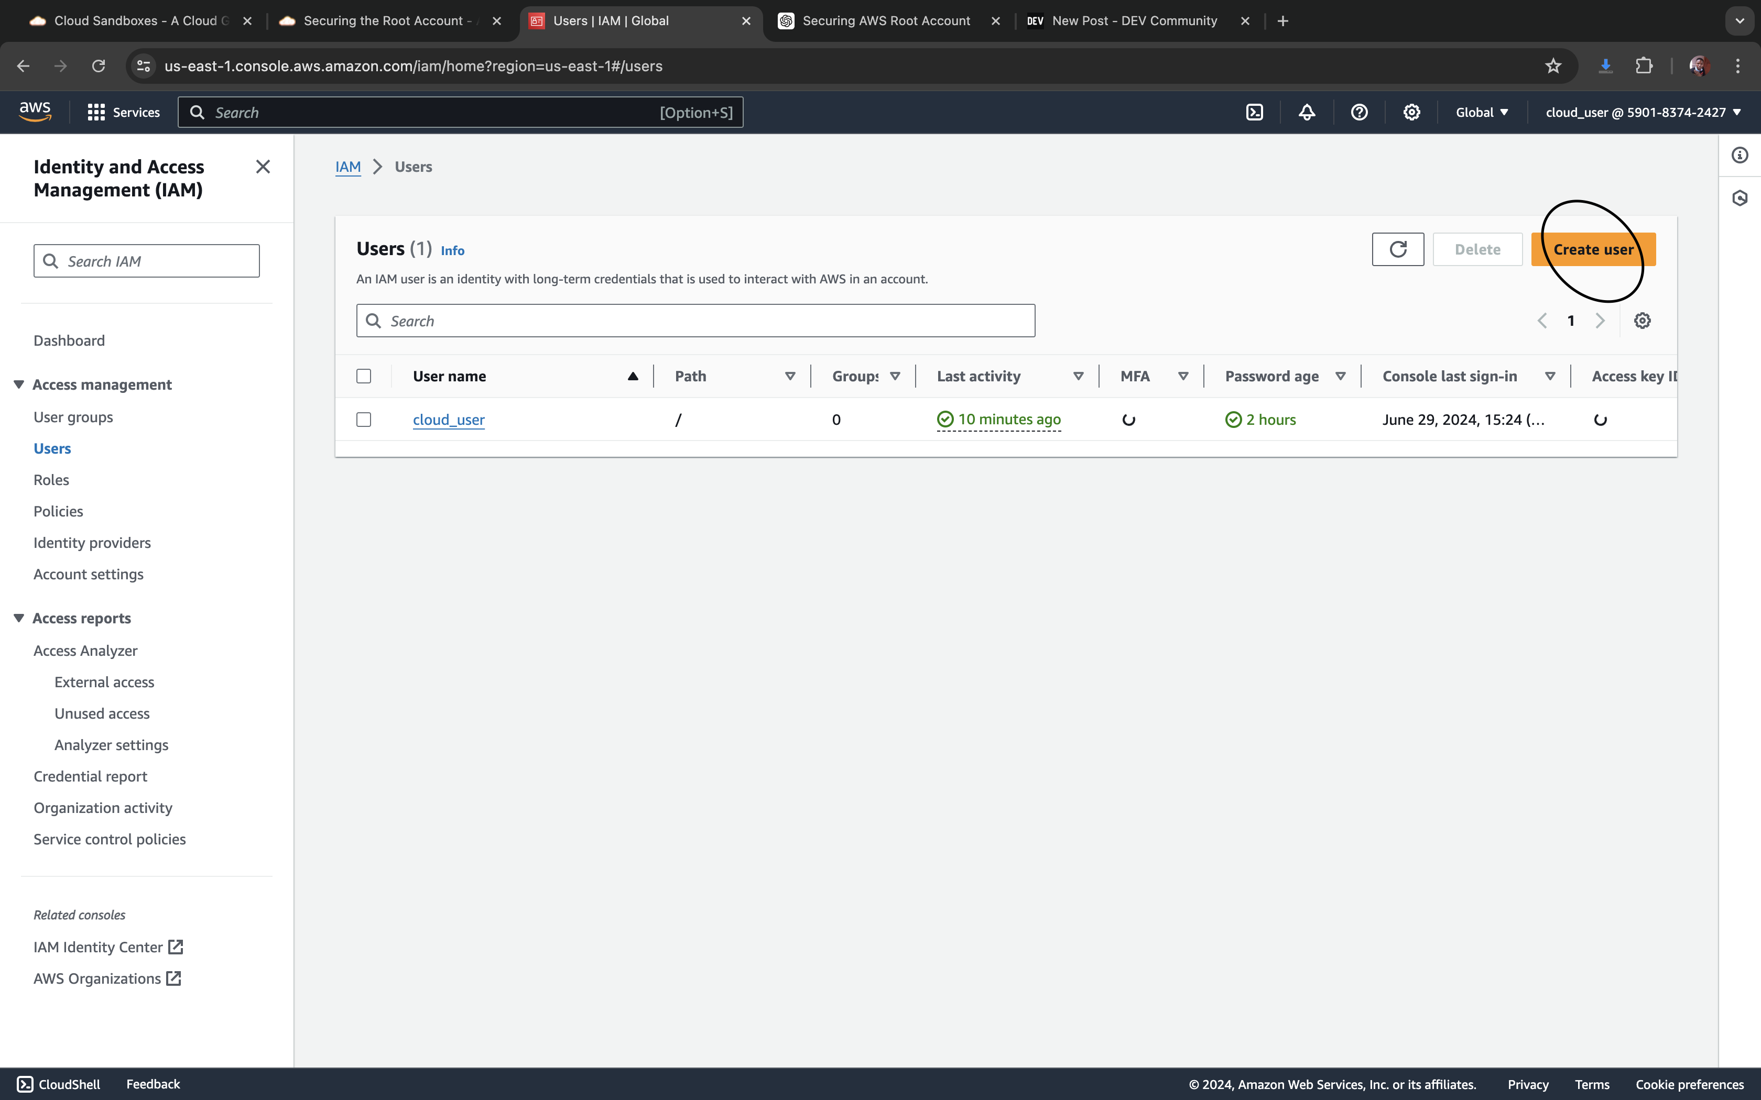Click the help question mark icon
Viewport: 1761px width, 1100px height.
click(1358, 112)
